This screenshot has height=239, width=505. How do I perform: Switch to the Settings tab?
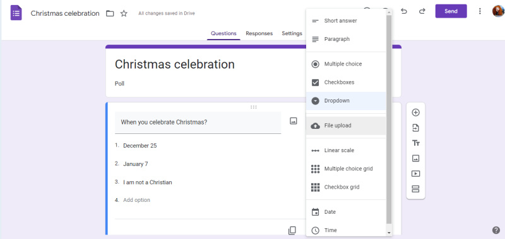coord(292,33)
